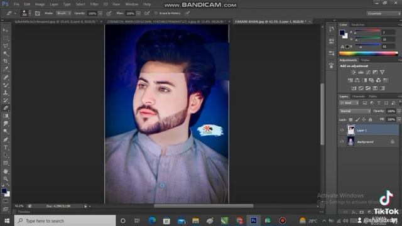The image size is (402, 226).
Task: Select the Magic Wand tool
Action: coord(6,53)
